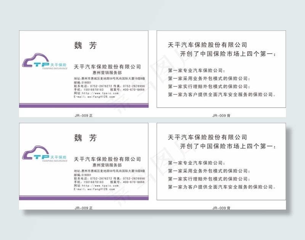The width and height of the screenshot is (305, 240).
Task: Click 第一家实行理赔外包模式 line on the lower back card
Action: 209,179
